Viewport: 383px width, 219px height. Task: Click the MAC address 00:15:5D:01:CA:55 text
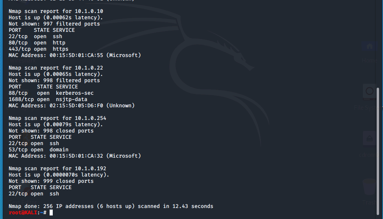pyautogui.click(x=76, y=55)
